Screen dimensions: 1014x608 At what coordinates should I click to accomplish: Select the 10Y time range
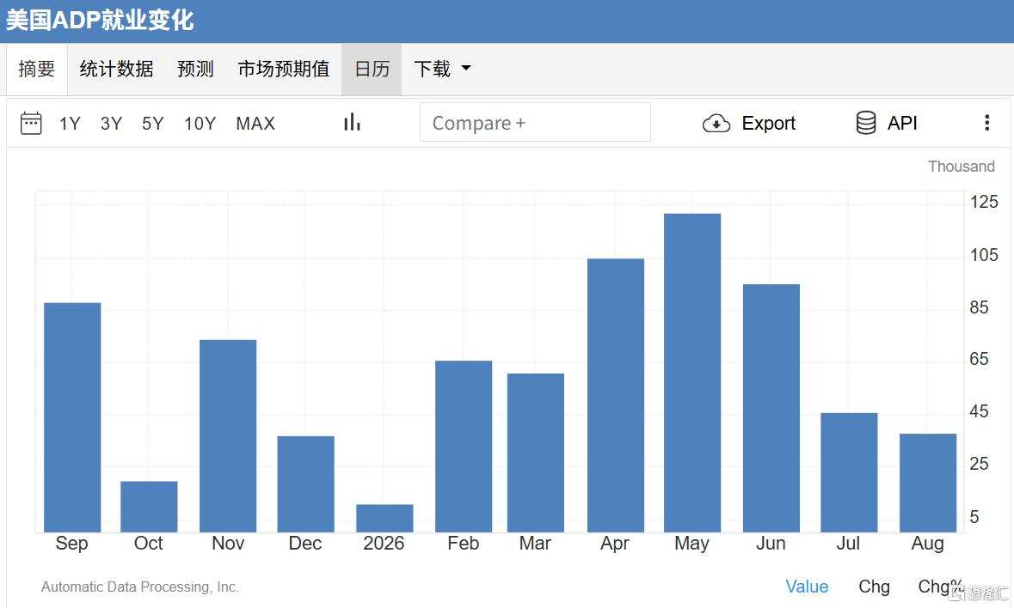[x=200, y=124]
